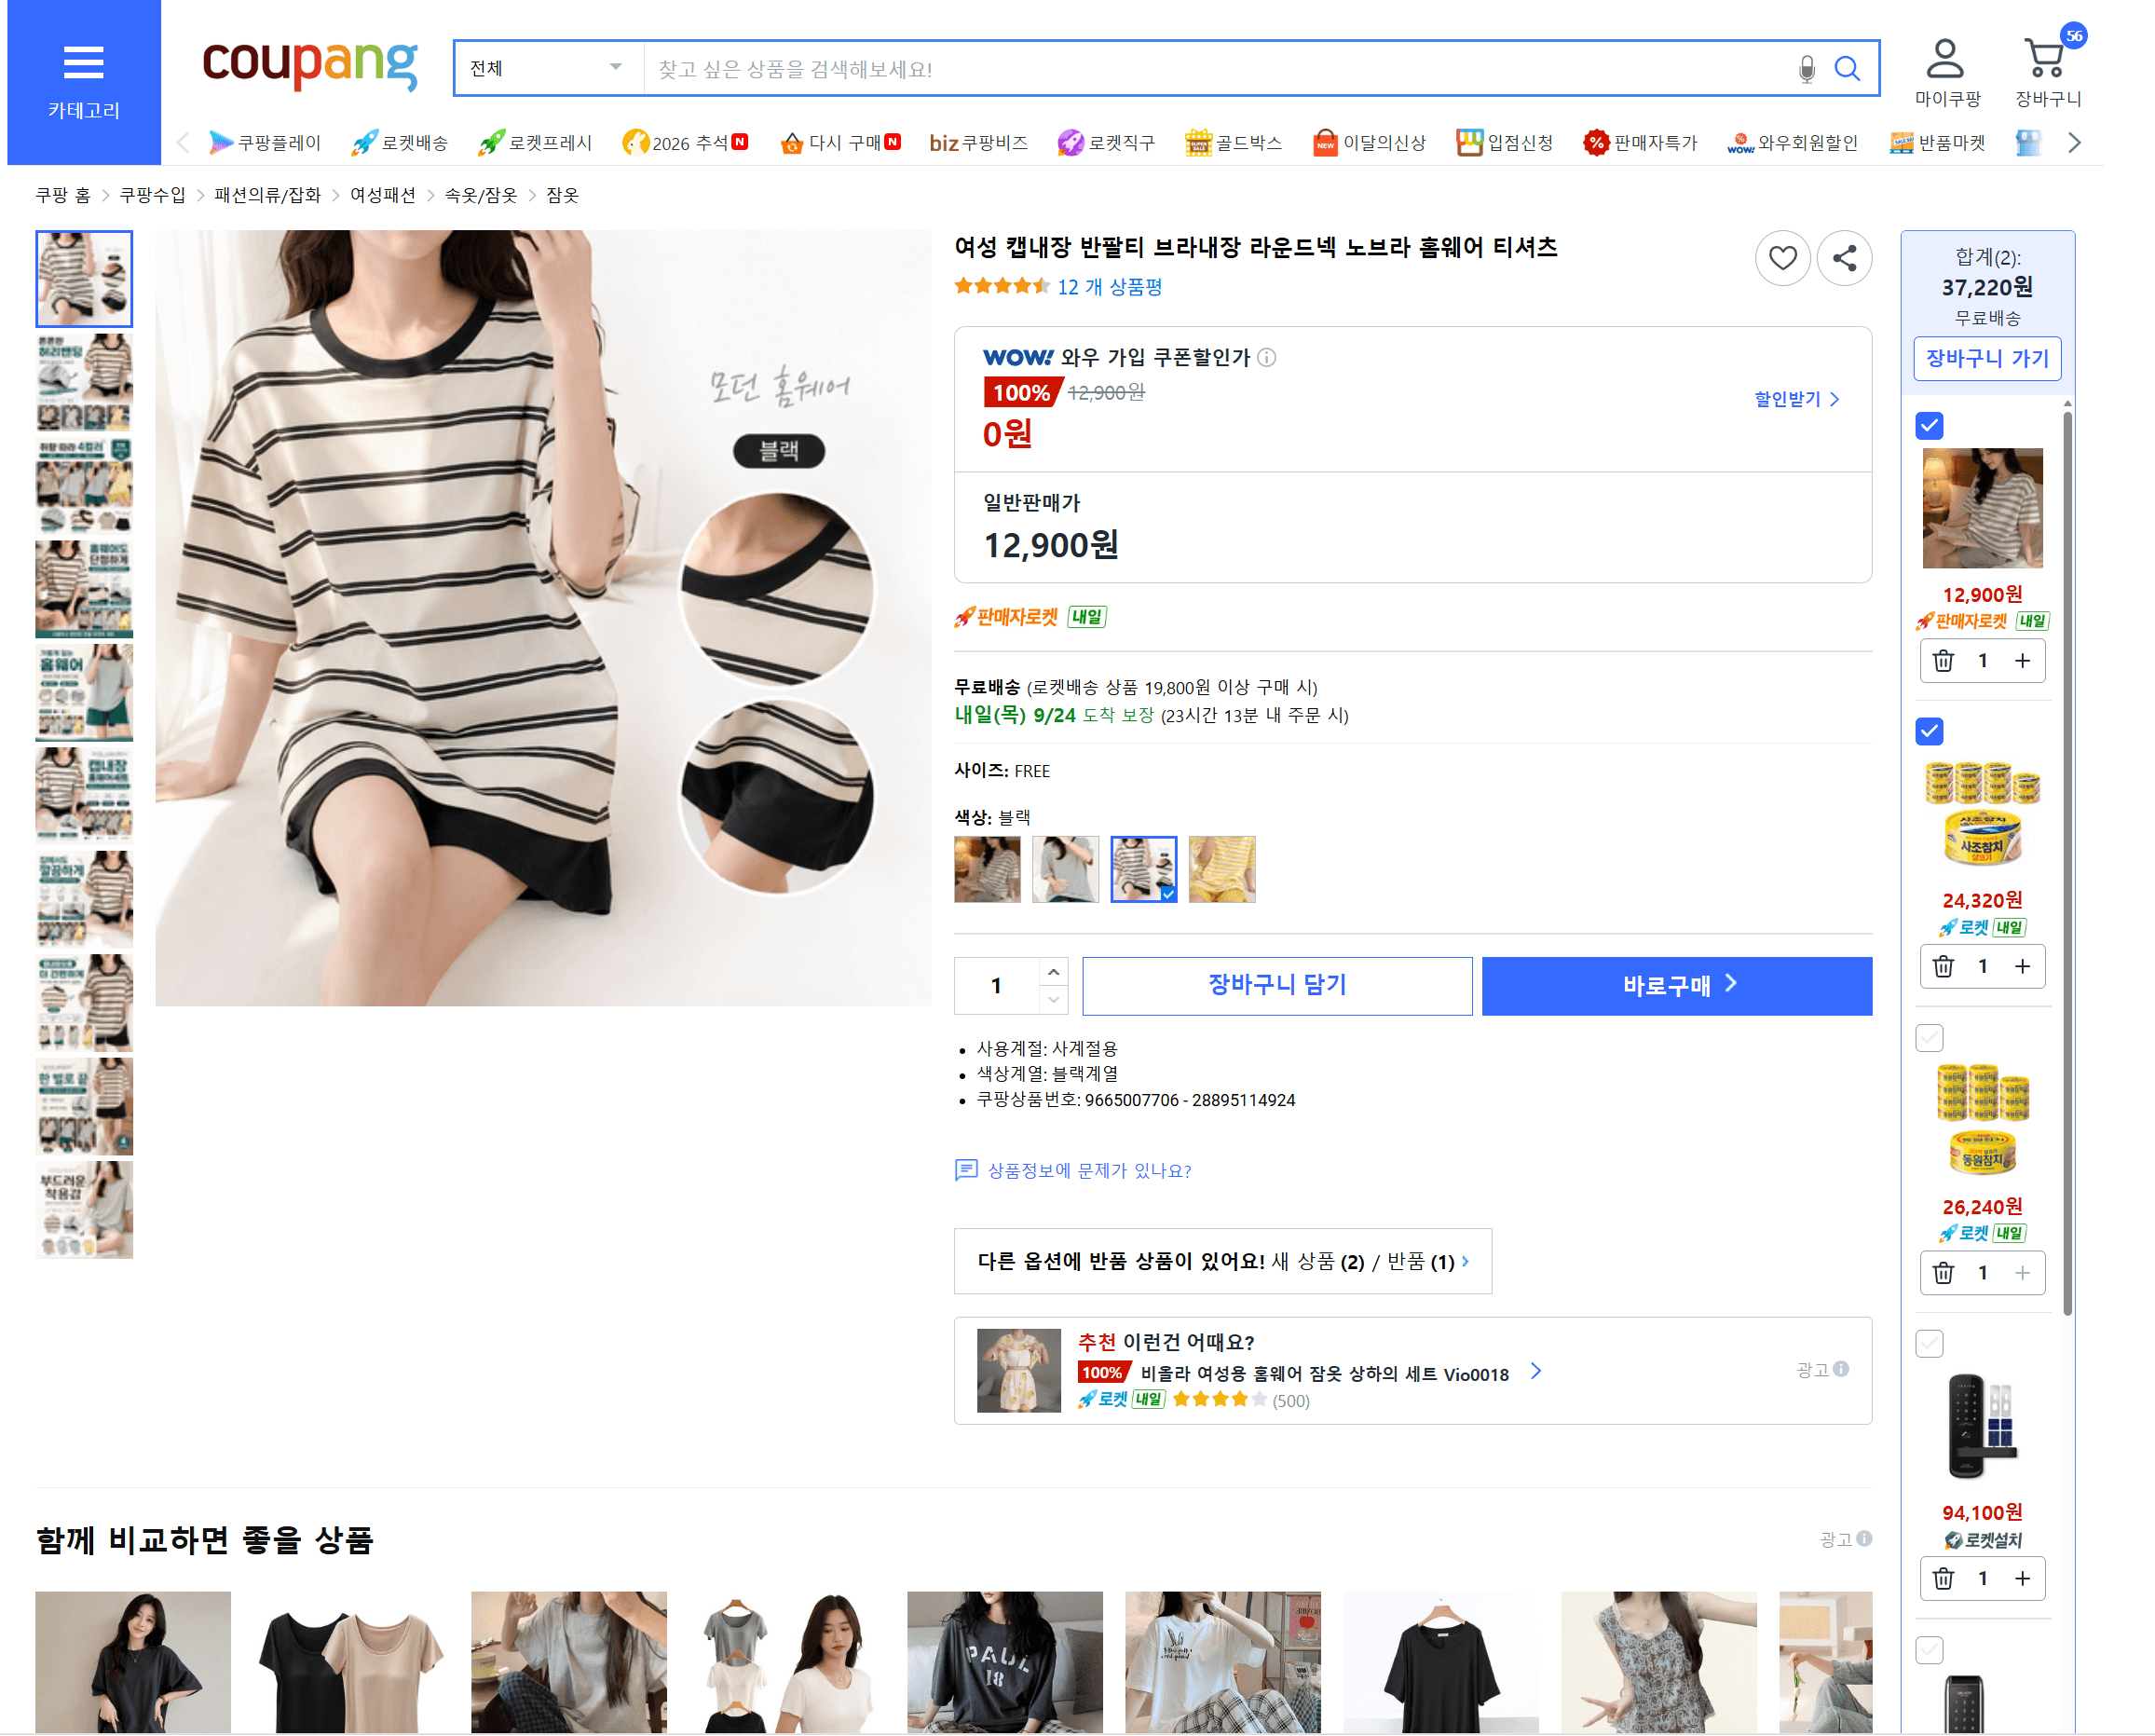This screenshot has height=1736, width=2155.
Task: Click quantity up arrow next to 장바구니 담기
Action: [x=1053, y=972]
